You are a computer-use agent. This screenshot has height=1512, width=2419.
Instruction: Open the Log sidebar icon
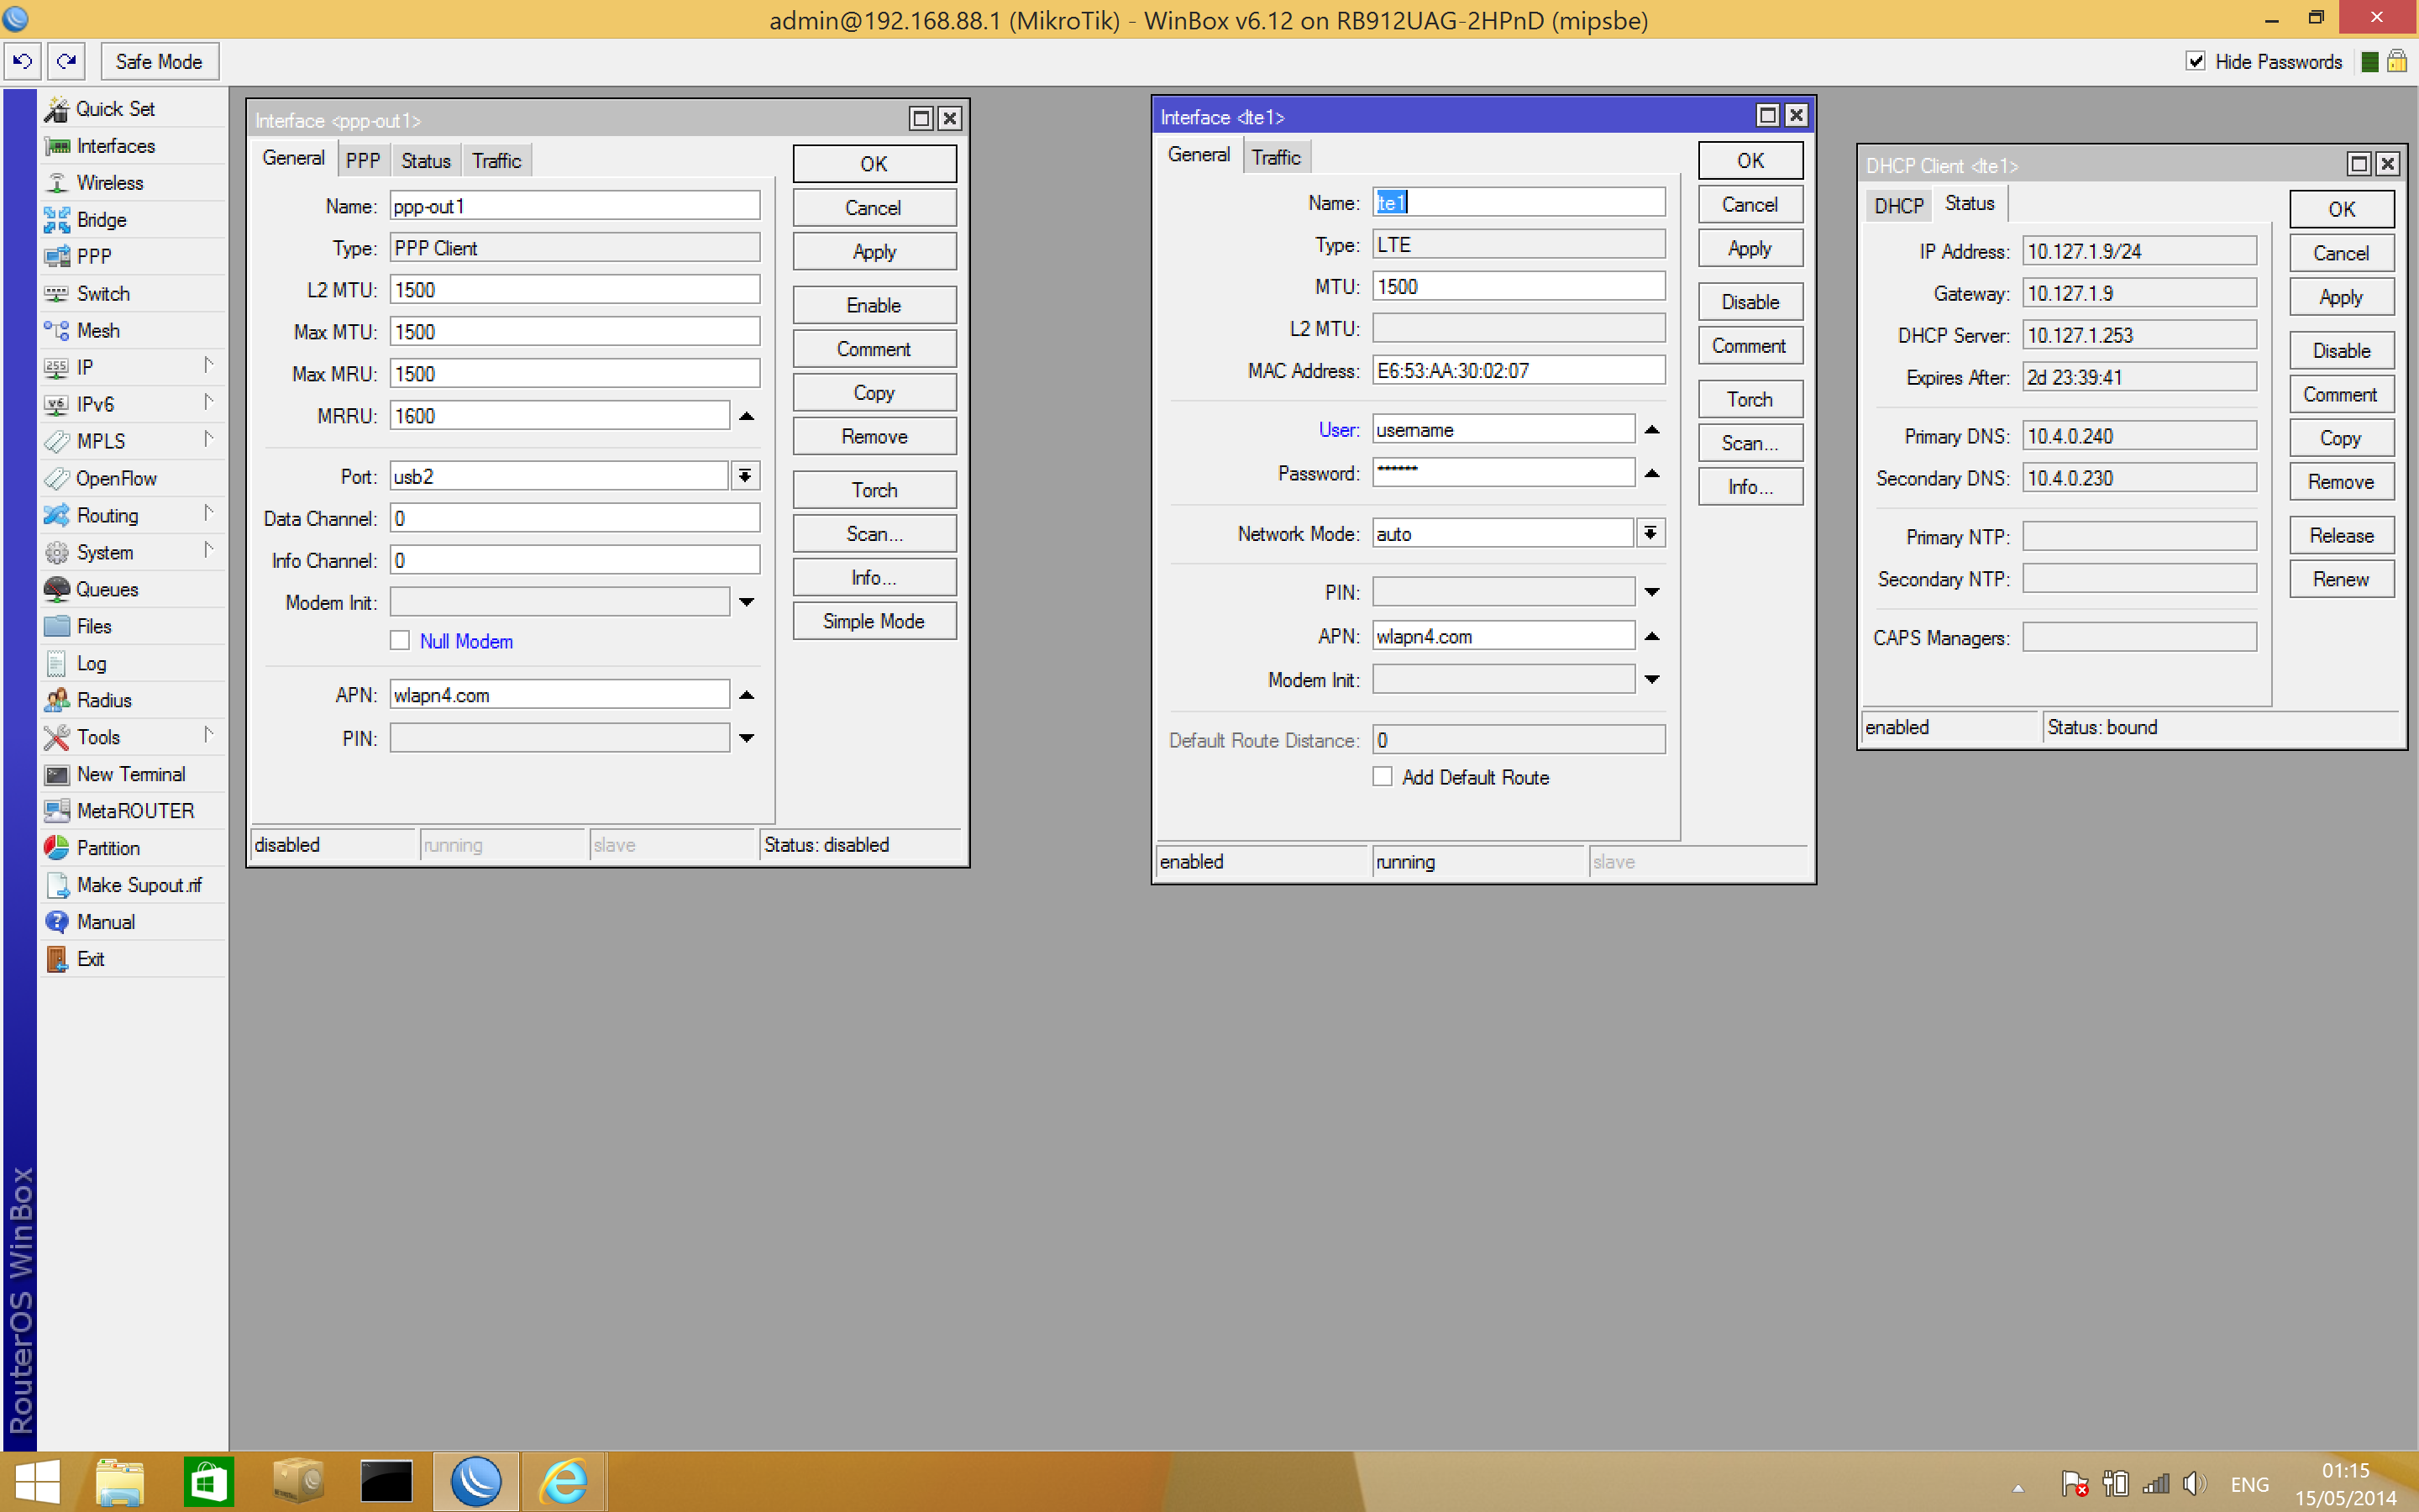click(x=57, y=664)
